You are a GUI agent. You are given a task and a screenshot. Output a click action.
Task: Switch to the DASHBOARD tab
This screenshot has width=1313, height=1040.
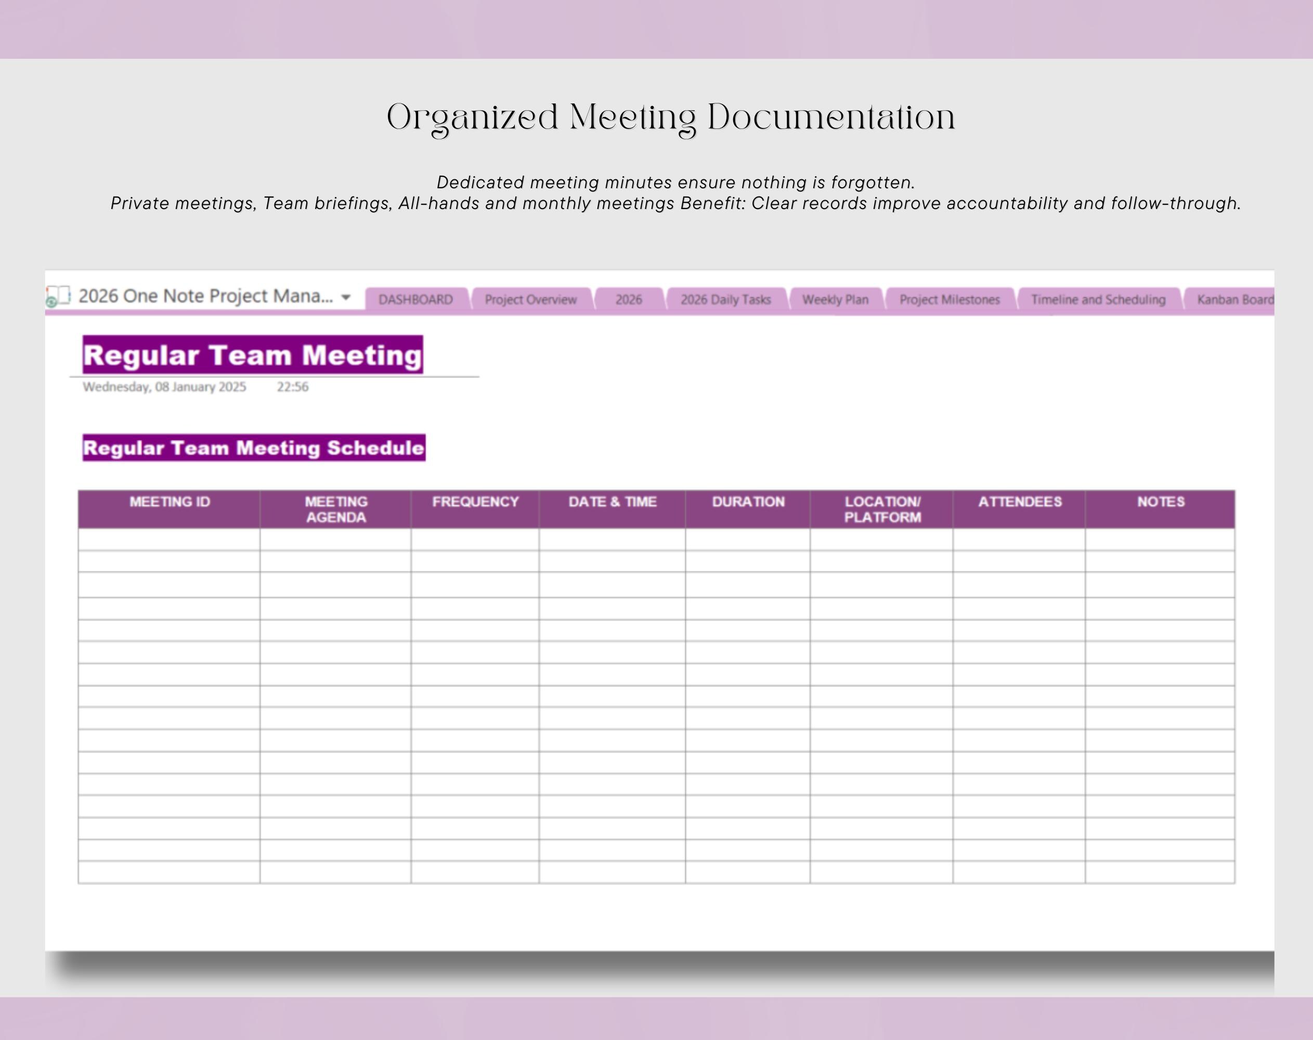tap(416, 300)
